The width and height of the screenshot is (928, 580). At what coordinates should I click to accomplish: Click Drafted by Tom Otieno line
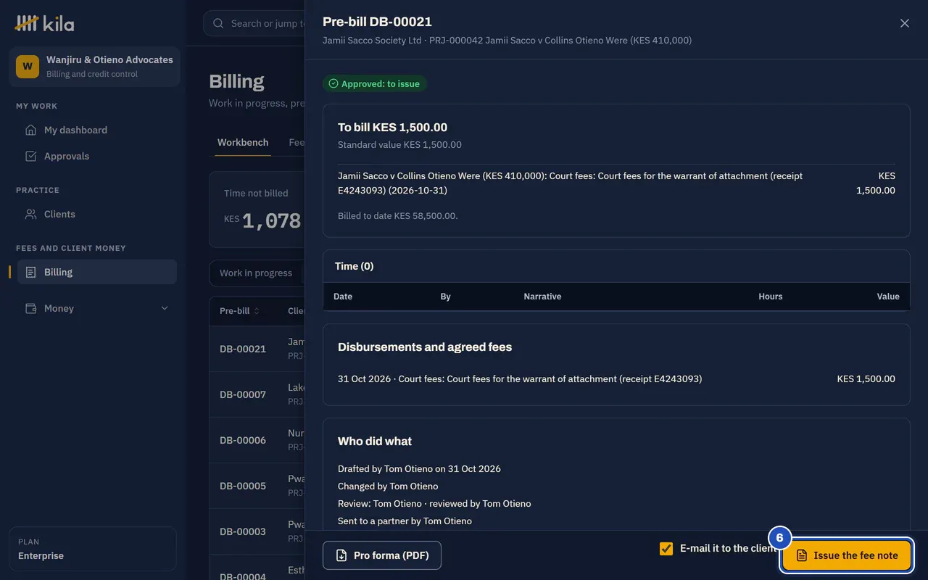419,468
